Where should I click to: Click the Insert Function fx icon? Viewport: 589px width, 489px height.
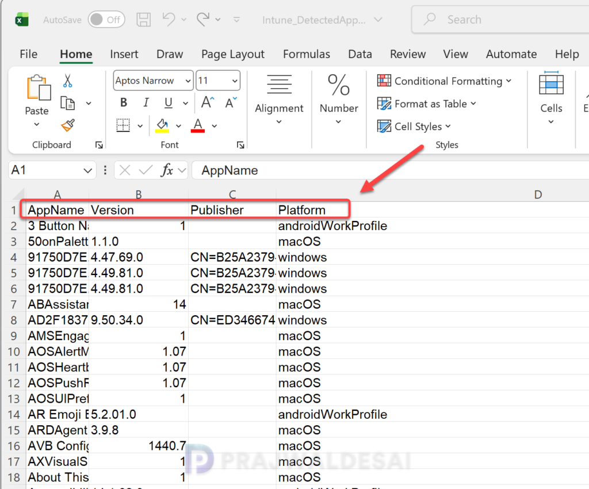click(x=167, y=170)
